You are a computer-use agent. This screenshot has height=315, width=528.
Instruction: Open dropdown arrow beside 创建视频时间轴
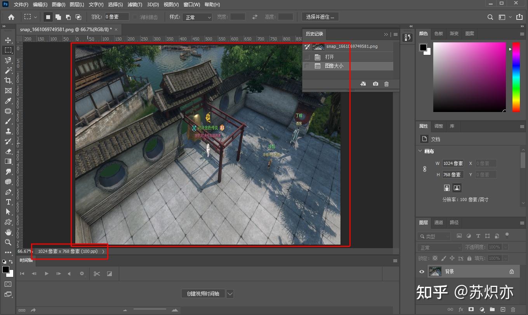230,294
